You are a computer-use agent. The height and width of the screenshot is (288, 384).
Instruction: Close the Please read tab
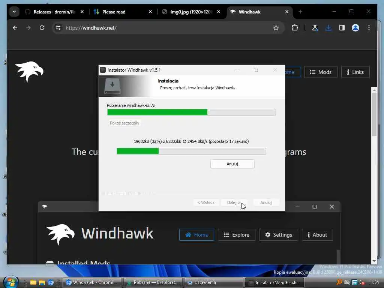pos(150,12)
